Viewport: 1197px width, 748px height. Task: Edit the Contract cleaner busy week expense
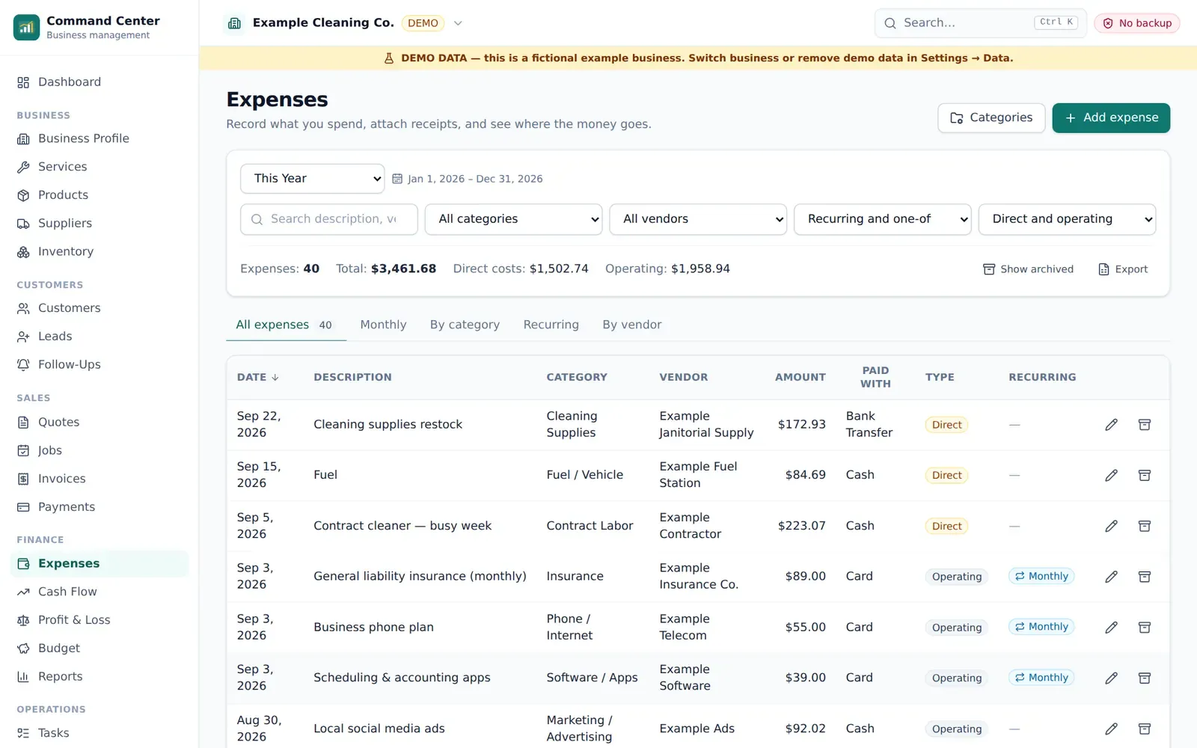tap(1111, 526)
